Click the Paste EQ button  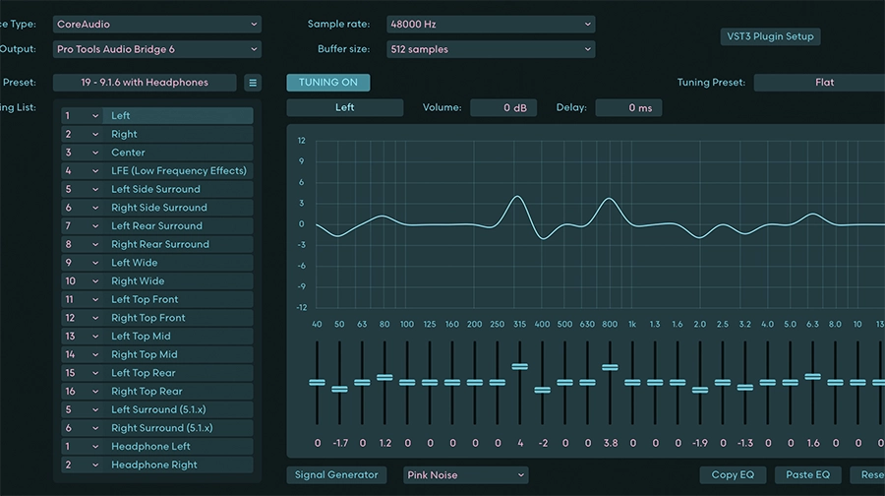807,474
